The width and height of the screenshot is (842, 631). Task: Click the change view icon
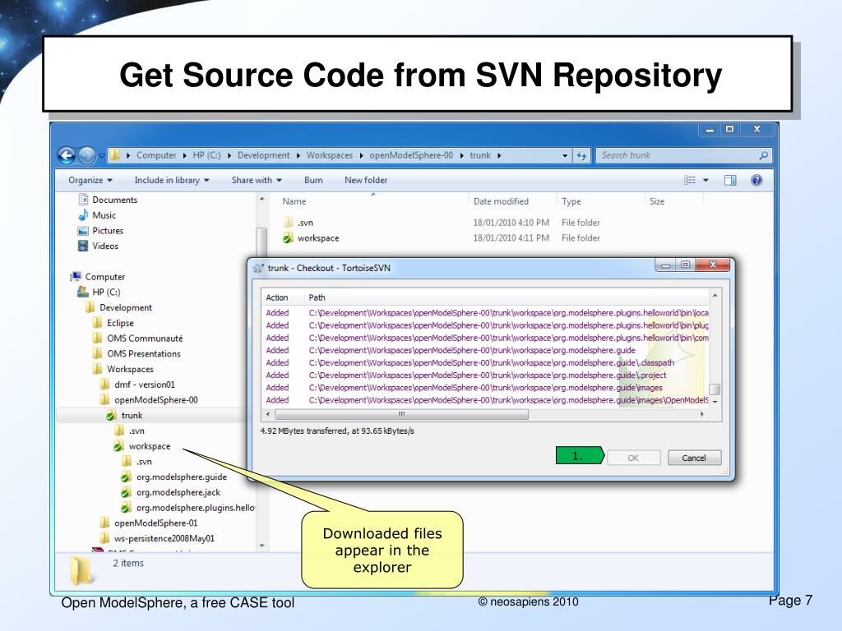tap(690, 180)
